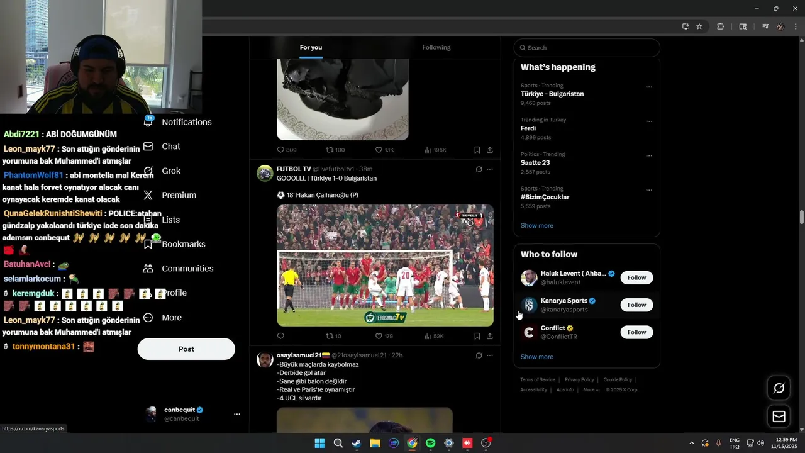Reply to the post with 809 replies
The image size is (805, 453).
click(287, 150)
